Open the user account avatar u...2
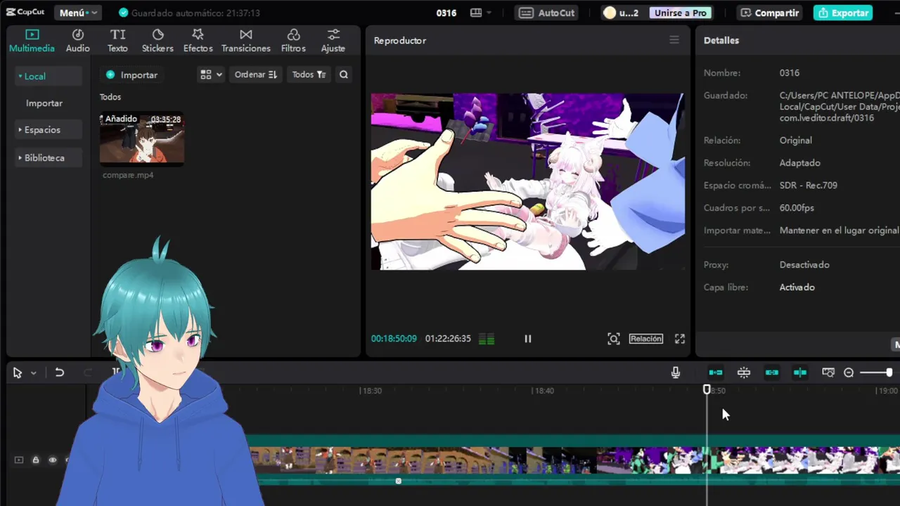 pyautogui.click(x=621, y=13)
